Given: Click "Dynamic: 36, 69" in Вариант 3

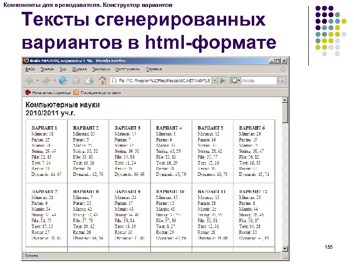Looking at the screenshot, I should (x=130, y=174).
